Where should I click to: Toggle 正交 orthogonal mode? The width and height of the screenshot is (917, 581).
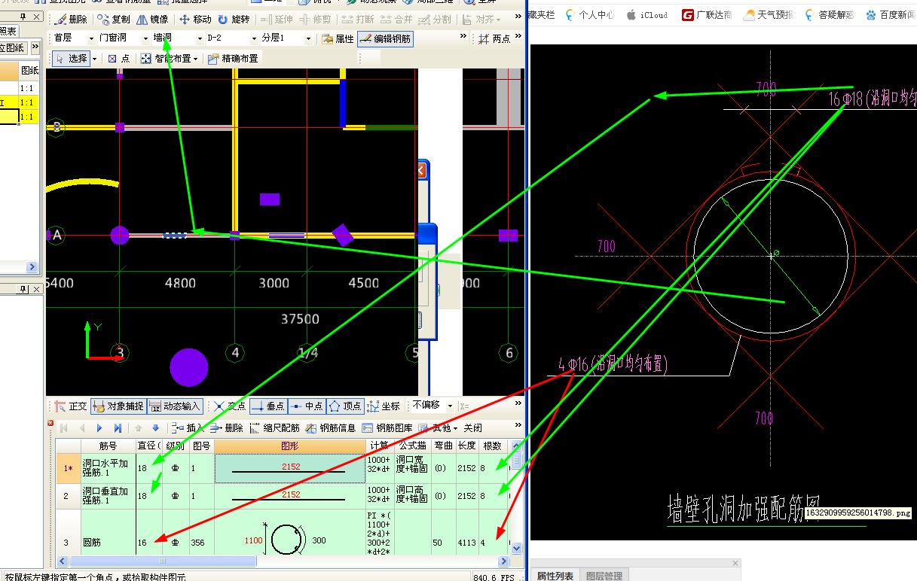(x=71, y=406)
